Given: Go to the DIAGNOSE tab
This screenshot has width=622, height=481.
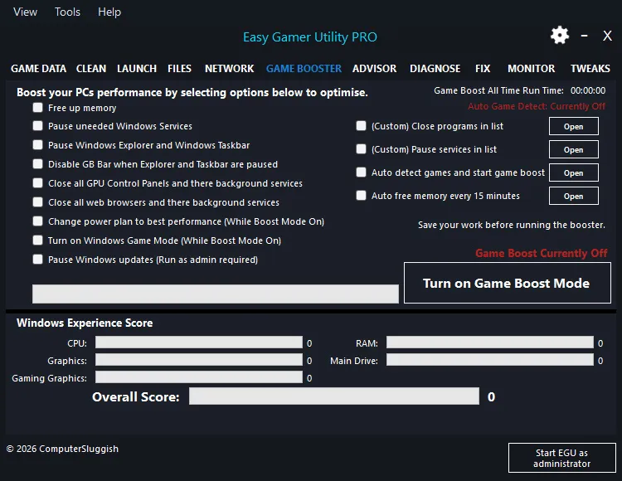Looking at the screenshot, I should pos(435,69).
